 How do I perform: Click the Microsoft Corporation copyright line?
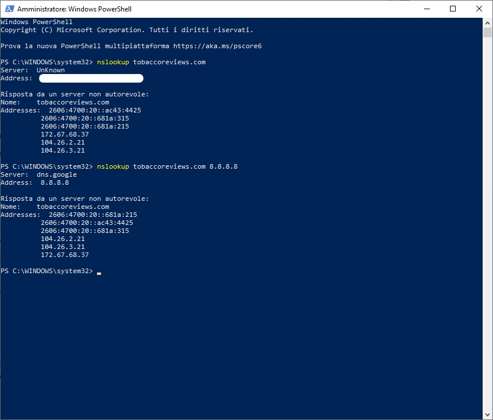pyautogui.click(x=127, y=30)
